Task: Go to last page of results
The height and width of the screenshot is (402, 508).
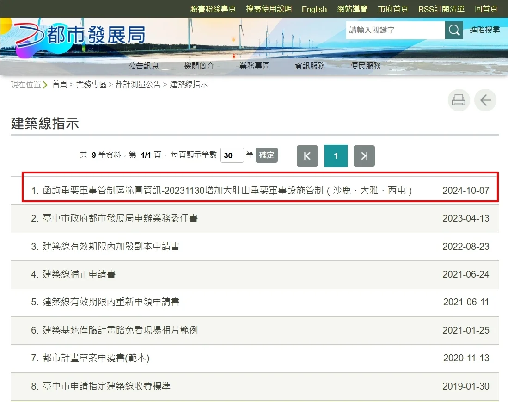Action: (364, 156)
